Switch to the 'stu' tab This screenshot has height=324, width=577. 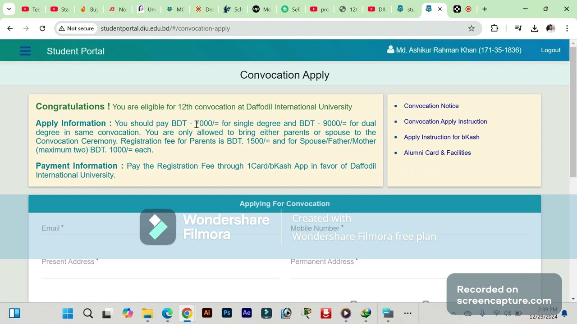pos(406,9)
